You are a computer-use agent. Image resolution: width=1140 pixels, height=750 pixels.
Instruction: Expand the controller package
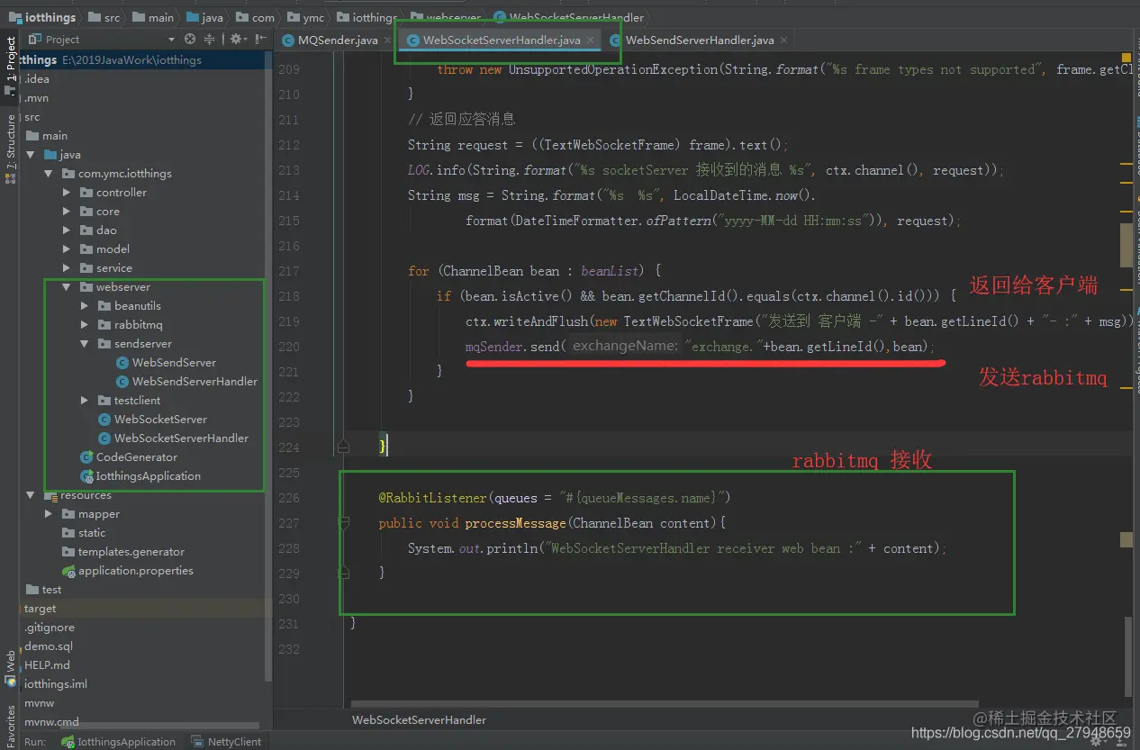pyautogui.click(x=67, y=193)
